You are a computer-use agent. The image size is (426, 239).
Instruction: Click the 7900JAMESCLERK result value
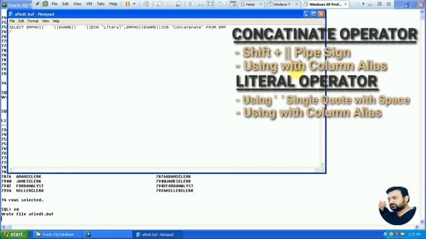pos(173,181)
